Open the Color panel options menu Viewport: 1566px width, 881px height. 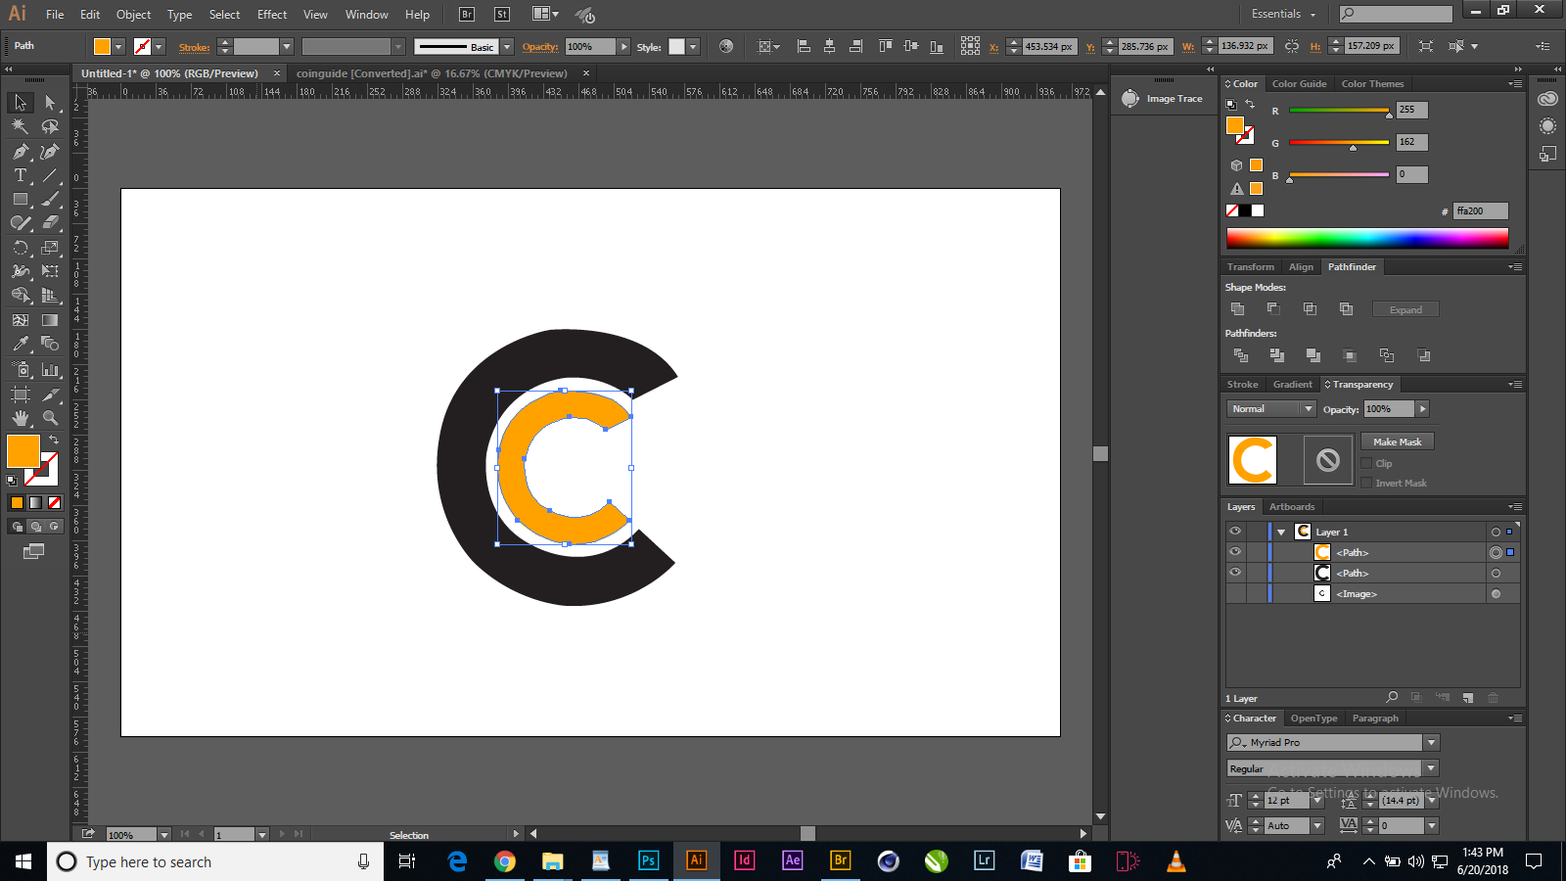coord(1515,84)
